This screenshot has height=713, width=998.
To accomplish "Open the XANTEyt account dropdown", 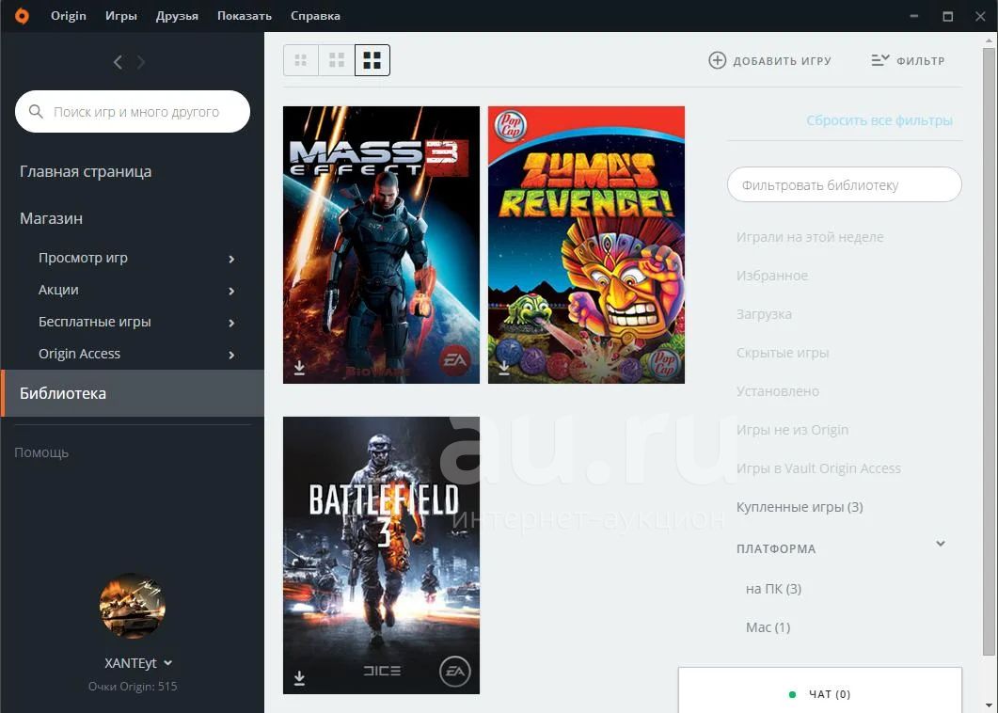I will pos(168,663).
